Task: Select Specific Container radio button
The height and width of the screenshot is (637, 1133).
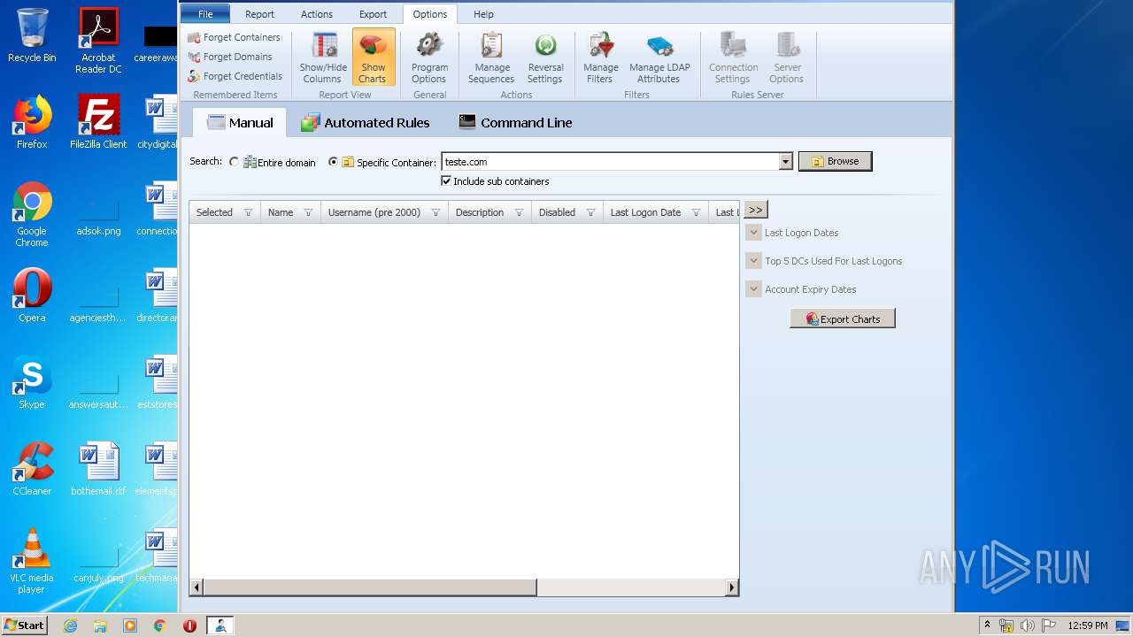Action: pyautogui.click(x=333, y=162)
